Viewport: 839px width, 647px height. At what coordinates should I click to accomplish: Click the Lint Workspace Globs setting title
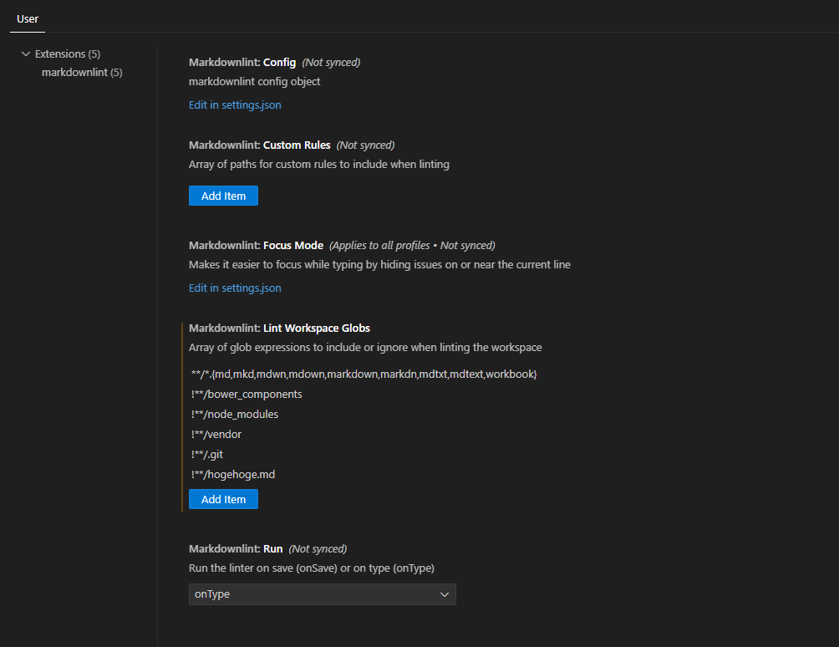[279, 329]
